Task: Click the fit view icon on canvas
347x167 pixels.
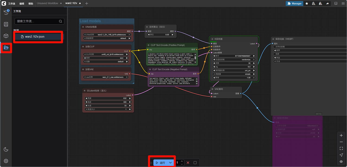Action: click(341, 149)
